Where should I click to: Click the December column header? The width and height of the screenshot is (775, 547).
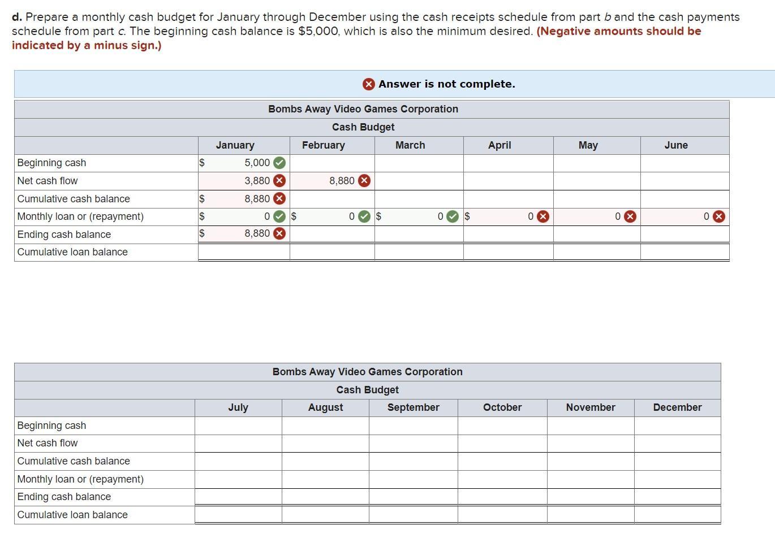pyautogui.click(x=677, y=407)
